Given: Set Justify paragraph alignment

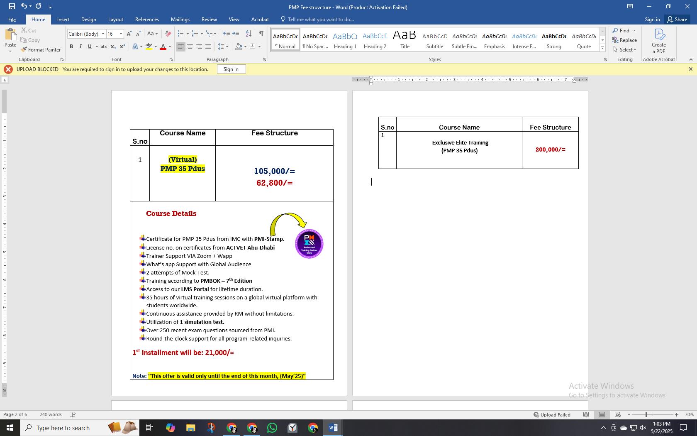Looking at the screenshot, I should click(x=208, y=47).
